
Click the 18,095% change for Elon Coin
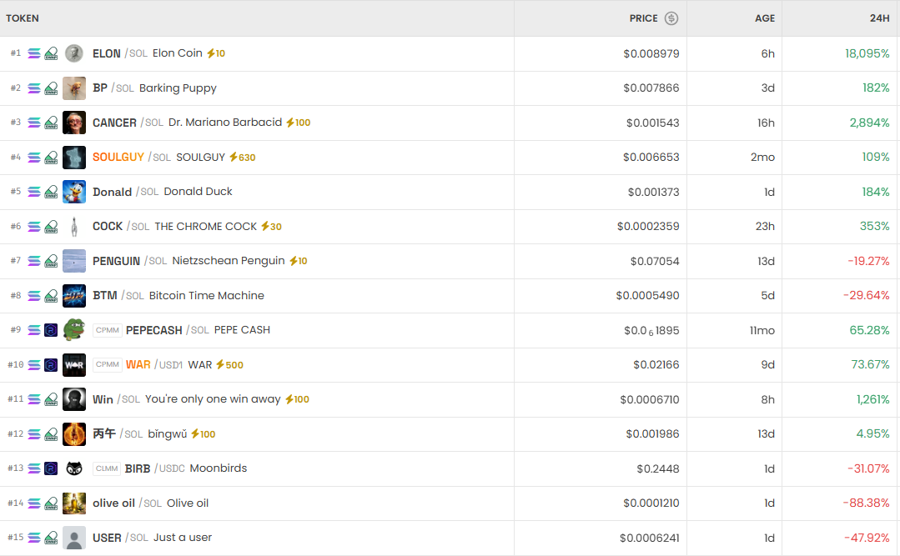pyautogui.click(x=867, y=53)
